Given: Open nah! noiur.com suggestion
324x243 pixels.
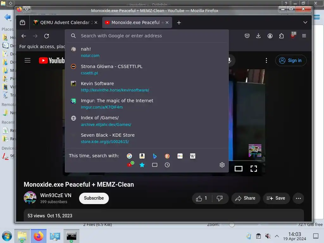Looking at the screenshot, I should click(147, 52).
